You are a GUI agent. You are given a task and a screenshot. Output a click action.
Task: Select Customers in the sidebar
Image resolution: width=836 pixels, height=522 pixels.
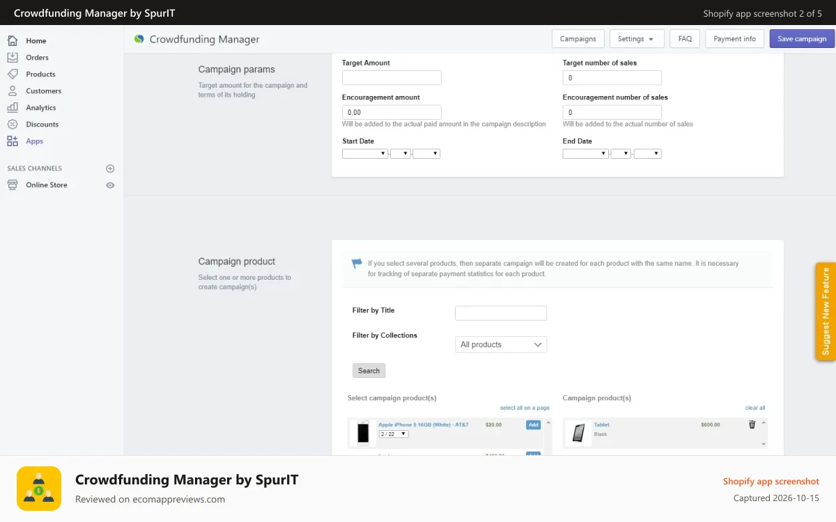(44, 91)
